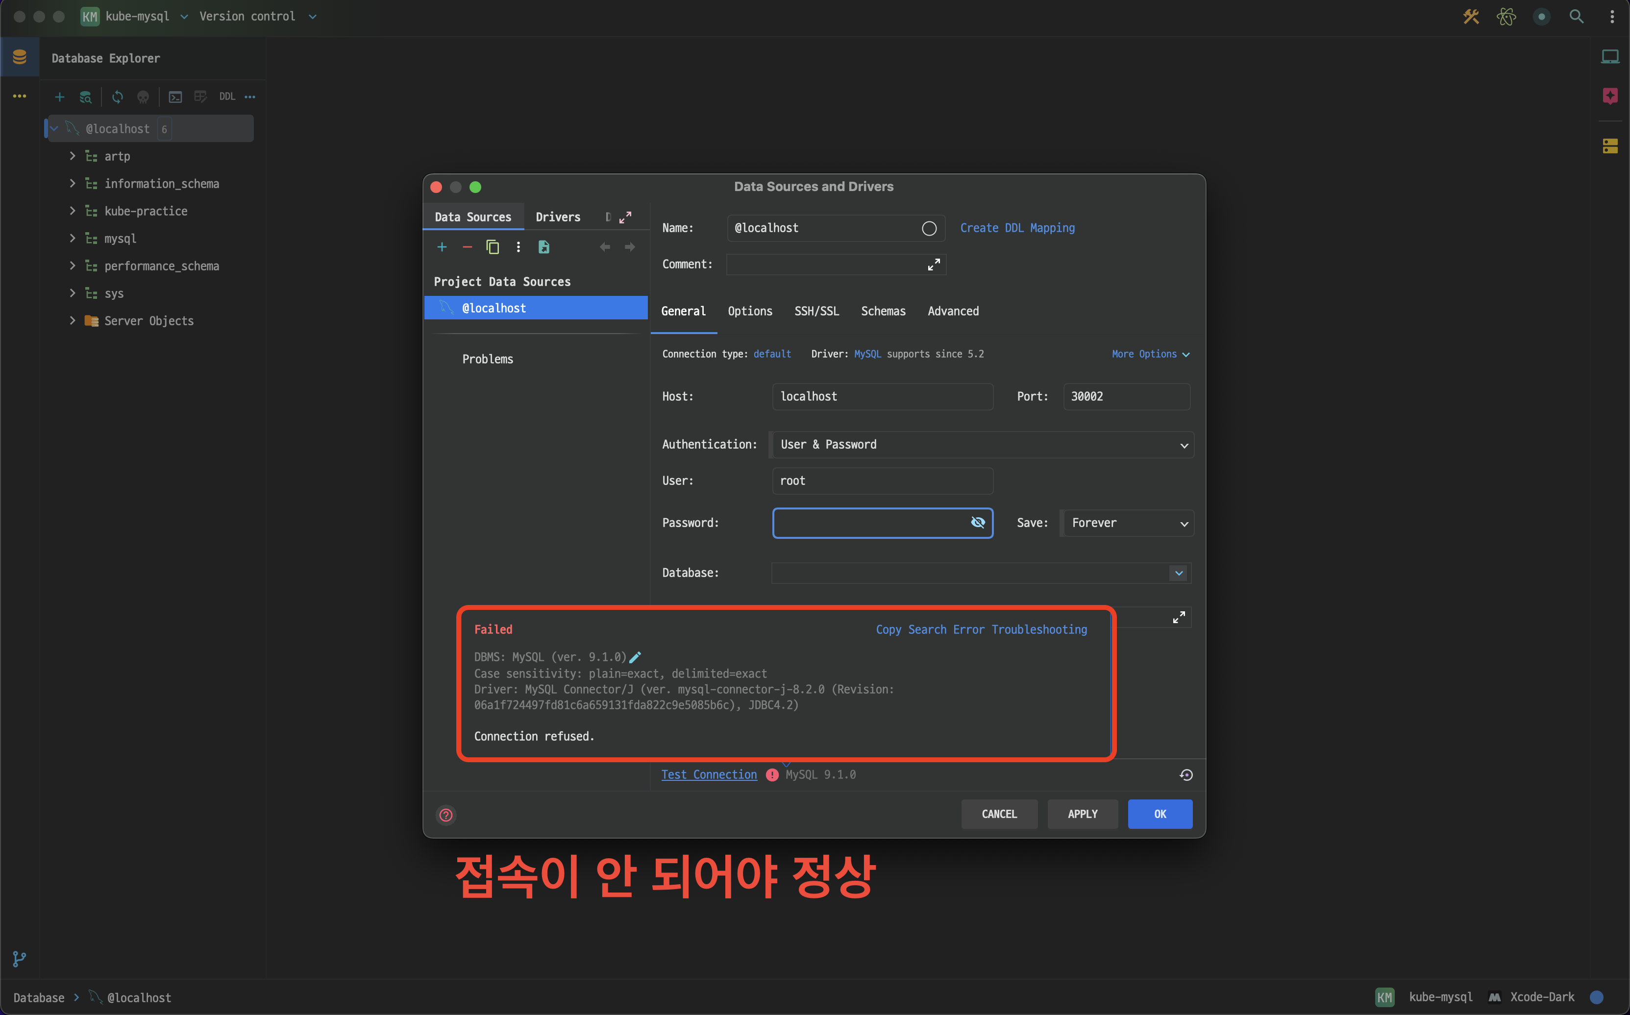The height and width of the screenshot is (1015, 1630).
Task: Click the help question mark icon
Action: point(446,815)
